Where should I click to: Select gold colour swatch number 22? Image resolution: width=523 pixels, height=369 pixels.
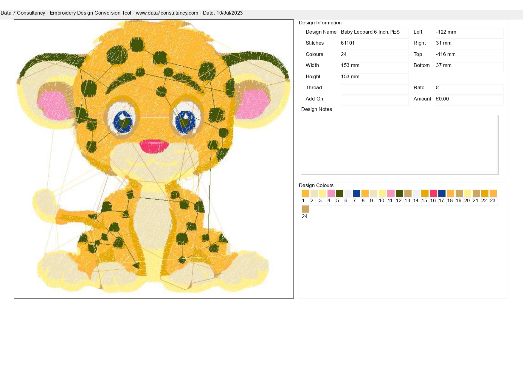[485, 193]
